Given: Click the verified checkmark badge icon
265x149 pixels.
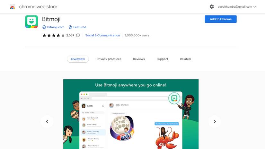Looking at the screenshot, I should click(x=44, y=27).
